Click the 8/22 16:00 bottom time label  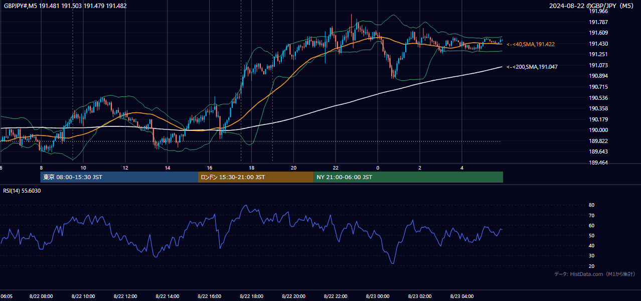(210, 296)
